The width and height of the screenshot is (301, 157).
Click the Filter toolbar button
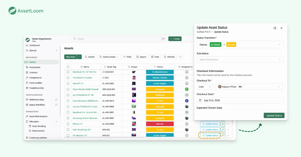(127, 57)
